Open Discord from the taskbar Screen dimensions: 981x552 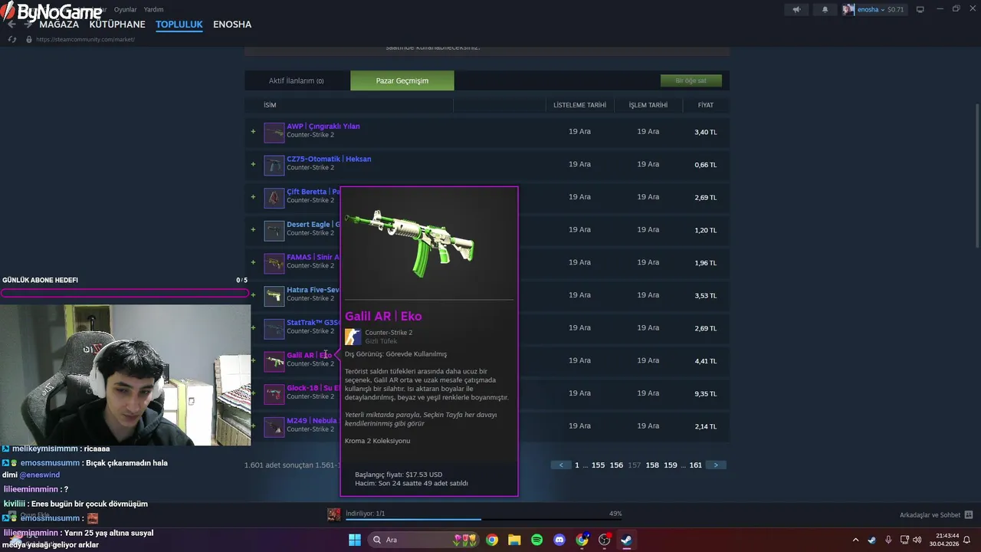(x=559, y=540)
